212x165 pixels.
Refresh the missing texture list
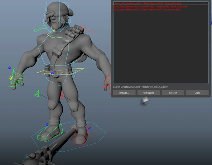point(173,93)
